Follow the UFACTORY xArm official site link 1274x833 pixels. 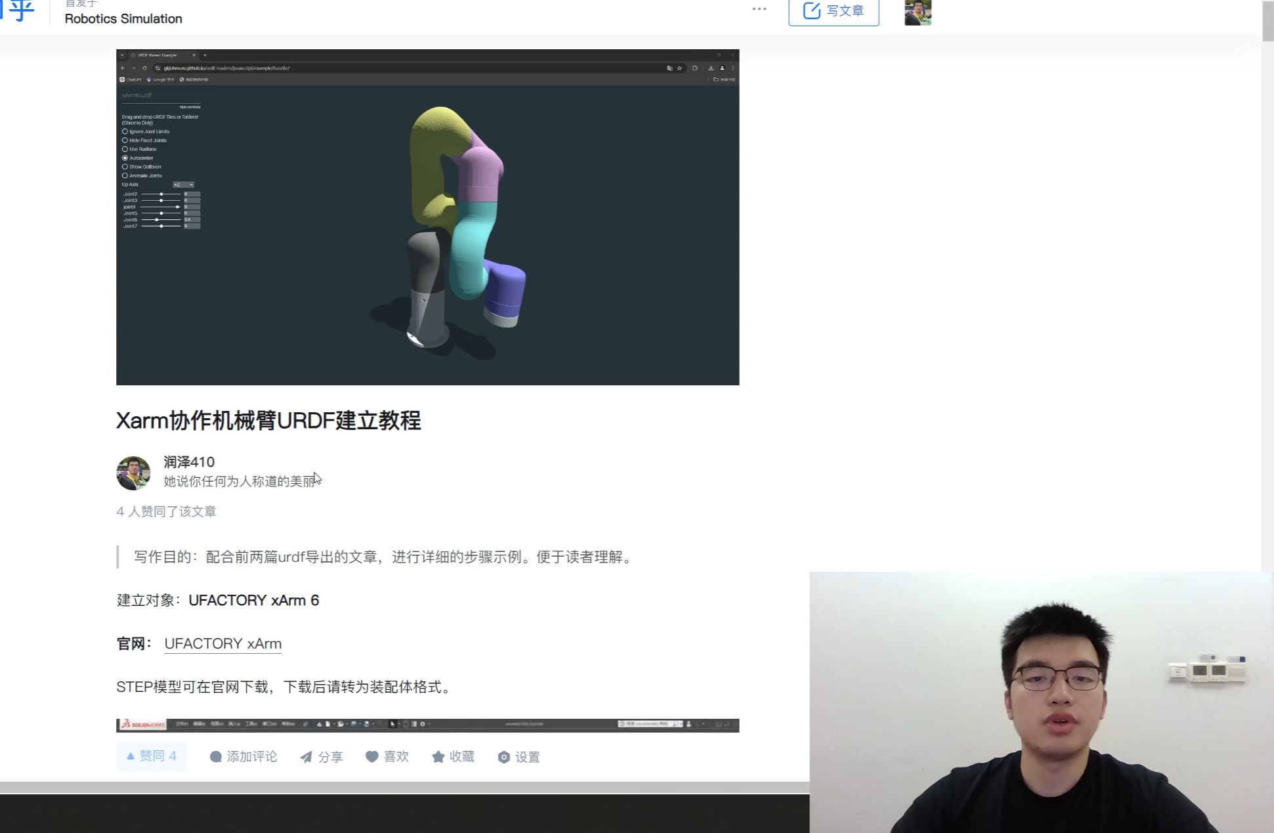point(223,643)
